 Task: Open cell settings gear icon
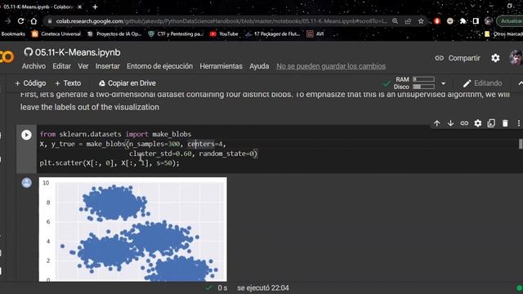(x=477, y=123)
